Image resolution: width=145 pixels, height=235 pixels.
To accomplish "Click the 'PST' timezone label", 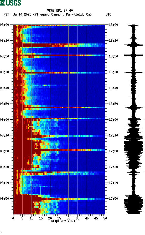I will pos(6,14).
